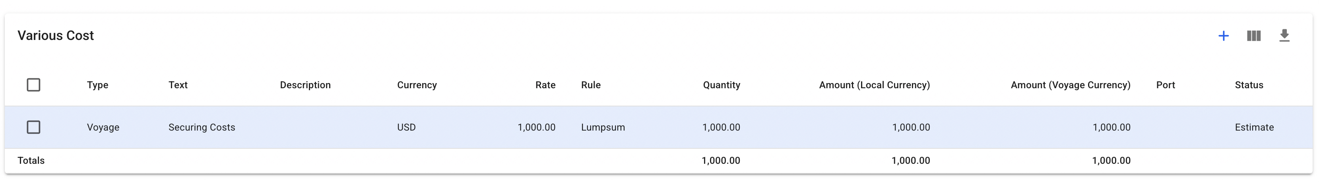
Task: Click the blue plus add cost icon
Action: point(1223,36)
